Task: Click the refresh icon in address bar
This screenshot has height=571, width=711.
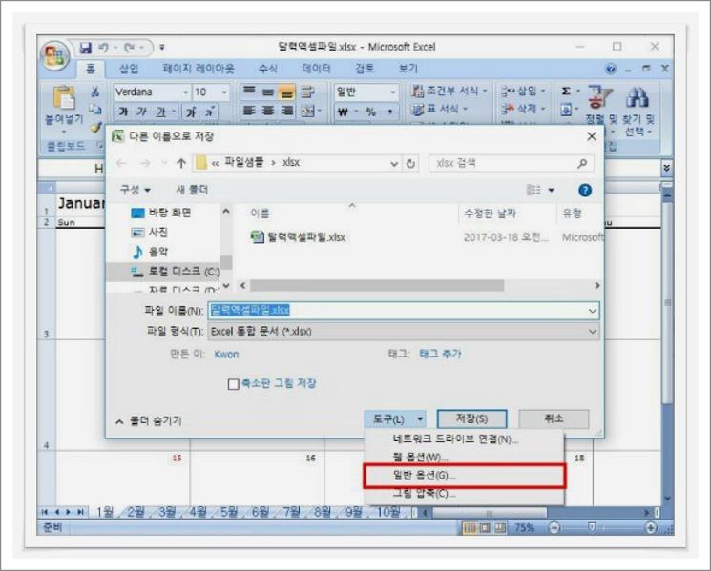Action: (x=410, y=163)
